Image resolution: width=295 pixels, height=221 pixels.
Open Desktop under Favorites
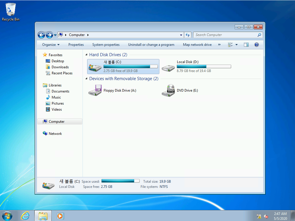point(58,61)
